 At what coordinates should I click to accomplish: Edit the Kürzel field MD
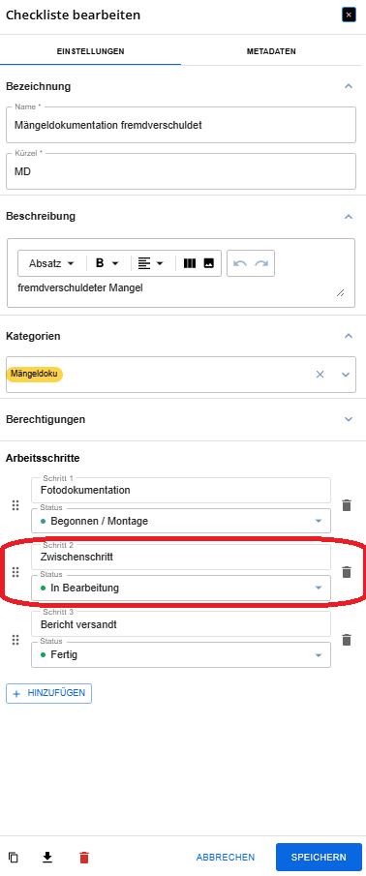(181, 171)
